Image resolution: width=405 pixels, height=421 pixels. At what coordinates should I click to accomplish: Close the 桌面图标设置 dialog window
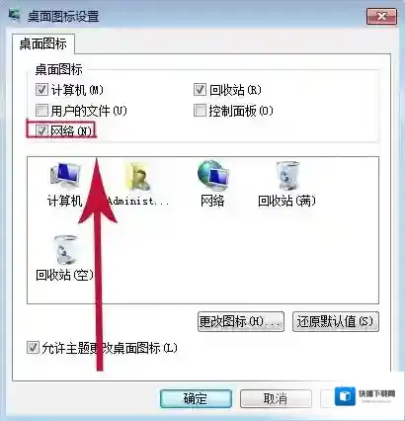tap(381, 17)
